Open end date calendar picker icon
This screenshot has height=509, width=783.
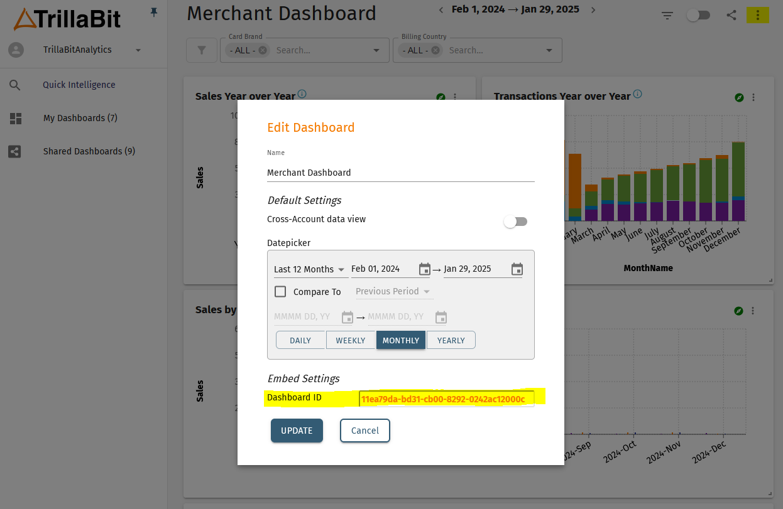coord(517,269)
